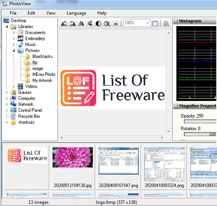Viewport: 217px width, 206px height.
Task: Activate the magnifier tool icon
Action: (x=166, y=24)
